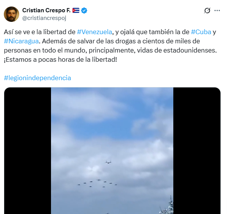Open the three-dot more options menu
227x214 pixels.
point(217,11)
